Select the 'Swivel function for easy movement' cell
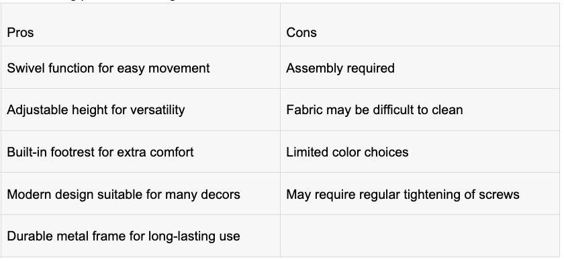The height and width of the screenshot is (262, 564). (140, 67)
